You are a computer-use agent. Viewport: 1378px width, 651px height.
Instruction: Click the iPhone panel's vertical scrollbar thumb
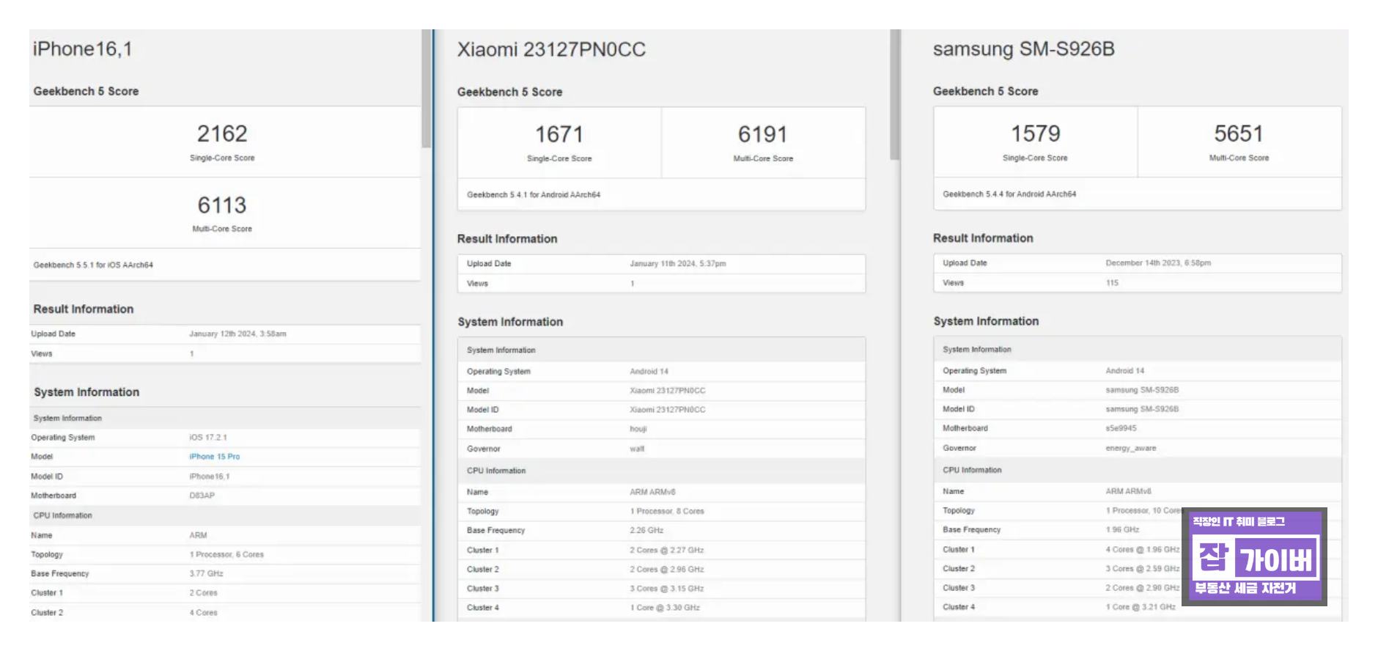click(426, 89)
